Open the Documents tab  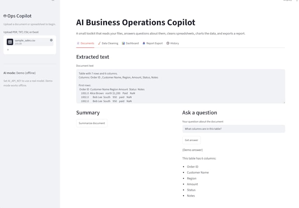coord(85,43)
